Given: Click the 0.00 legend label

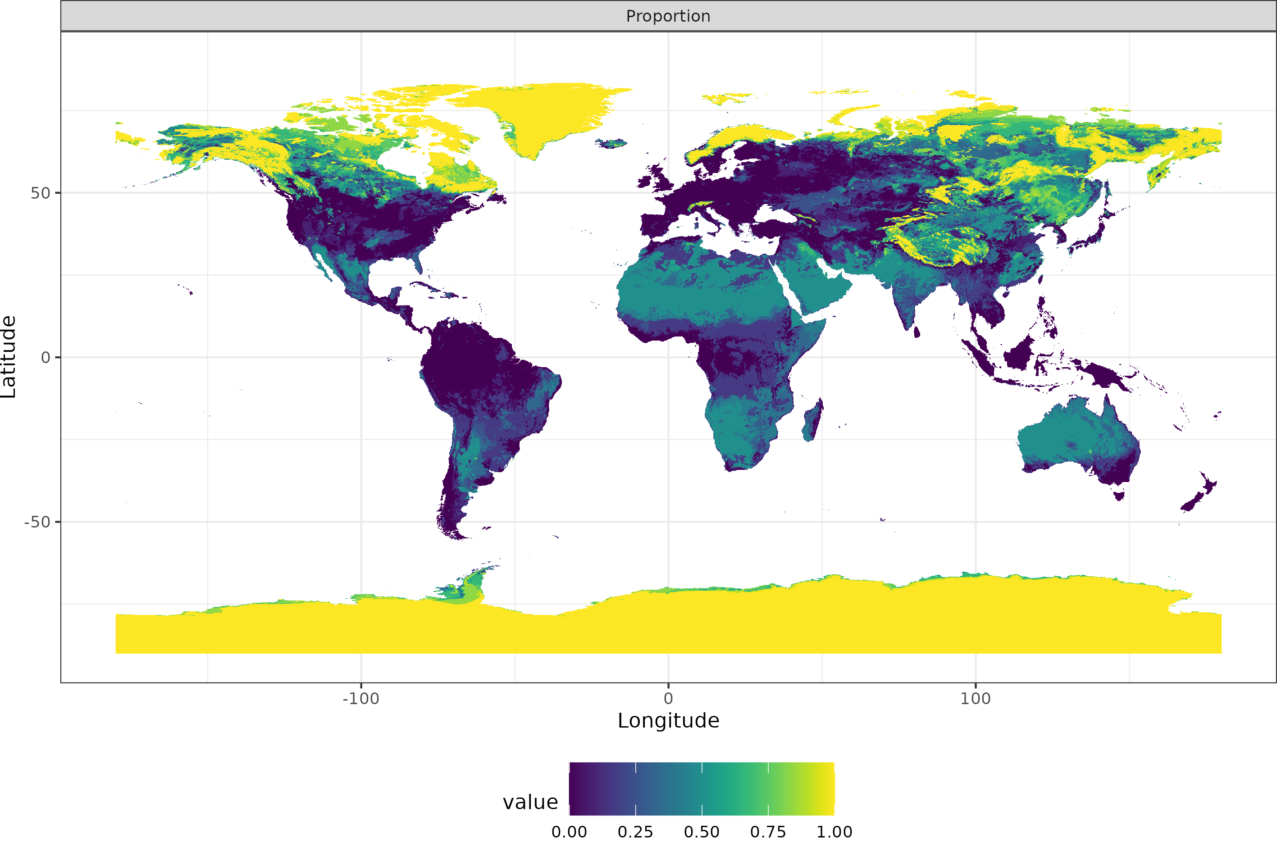Looking at the screenshot, I should tap(569, 832).
